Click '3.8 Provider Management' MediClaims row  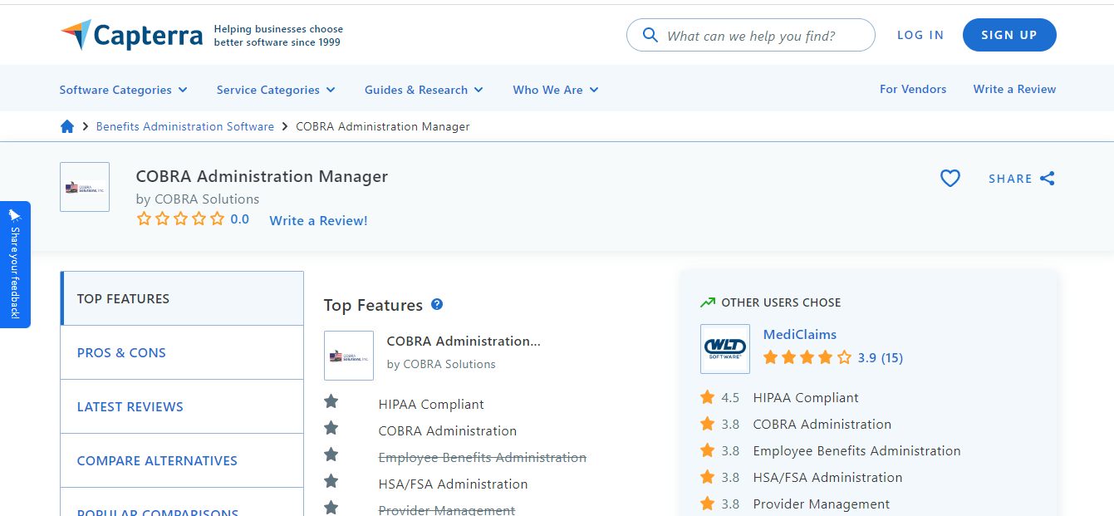(x=795, y=504)
